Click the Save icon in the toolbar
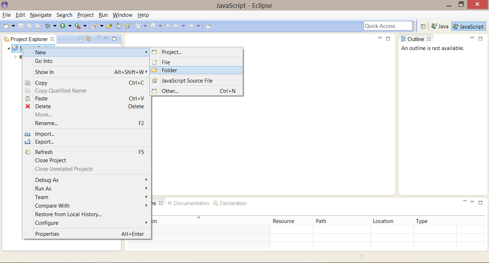 tap(20, 26)
